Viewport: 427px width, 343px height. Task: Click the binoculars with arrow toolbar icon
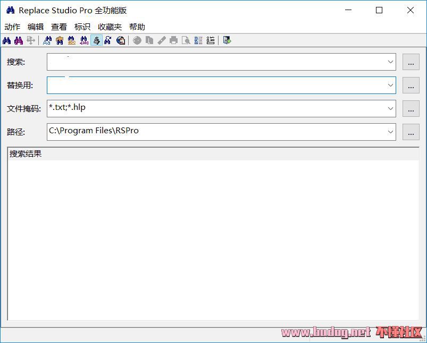coord(108,40)
